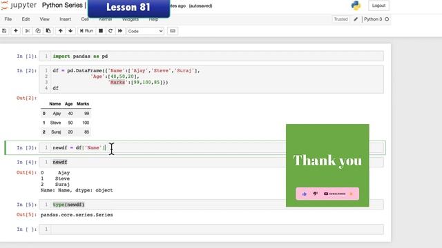Click the Out[2] output prompt
442x248 pixels.
pyautogui.click(x=26, y=98)
